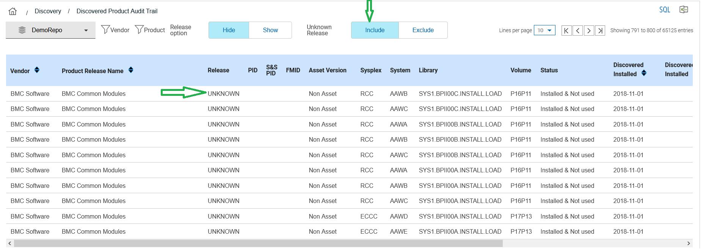Click the Status column header
706x250 pixels.
(x=549, y=70)
